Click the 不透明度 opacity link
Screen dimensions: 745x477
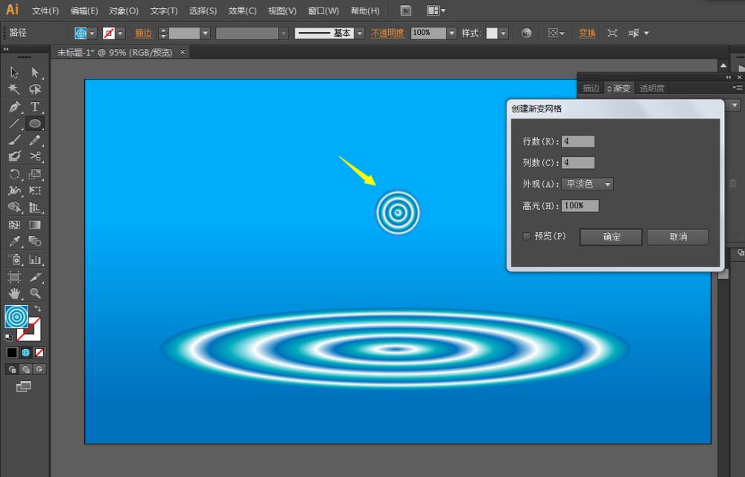click(387, 33)
